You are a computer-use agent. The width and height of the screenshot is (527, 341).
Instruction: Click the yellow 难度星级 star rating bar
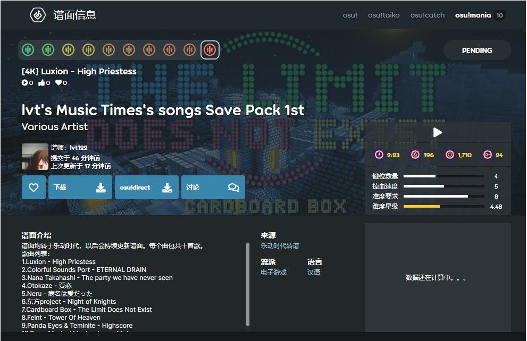(444, 207)
